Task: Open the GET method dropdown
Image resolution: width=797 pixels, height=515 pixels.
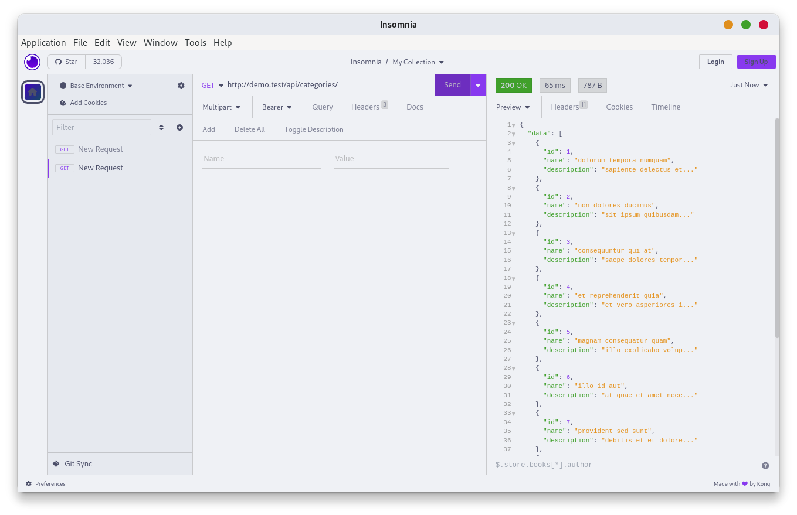Action: click(x=212, y=85)
